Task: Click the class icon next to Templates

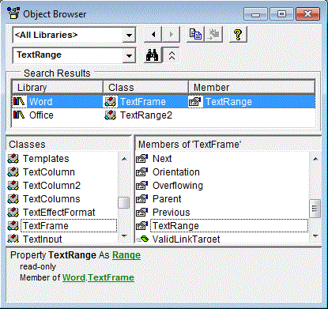Action: (x=13, y=159)
